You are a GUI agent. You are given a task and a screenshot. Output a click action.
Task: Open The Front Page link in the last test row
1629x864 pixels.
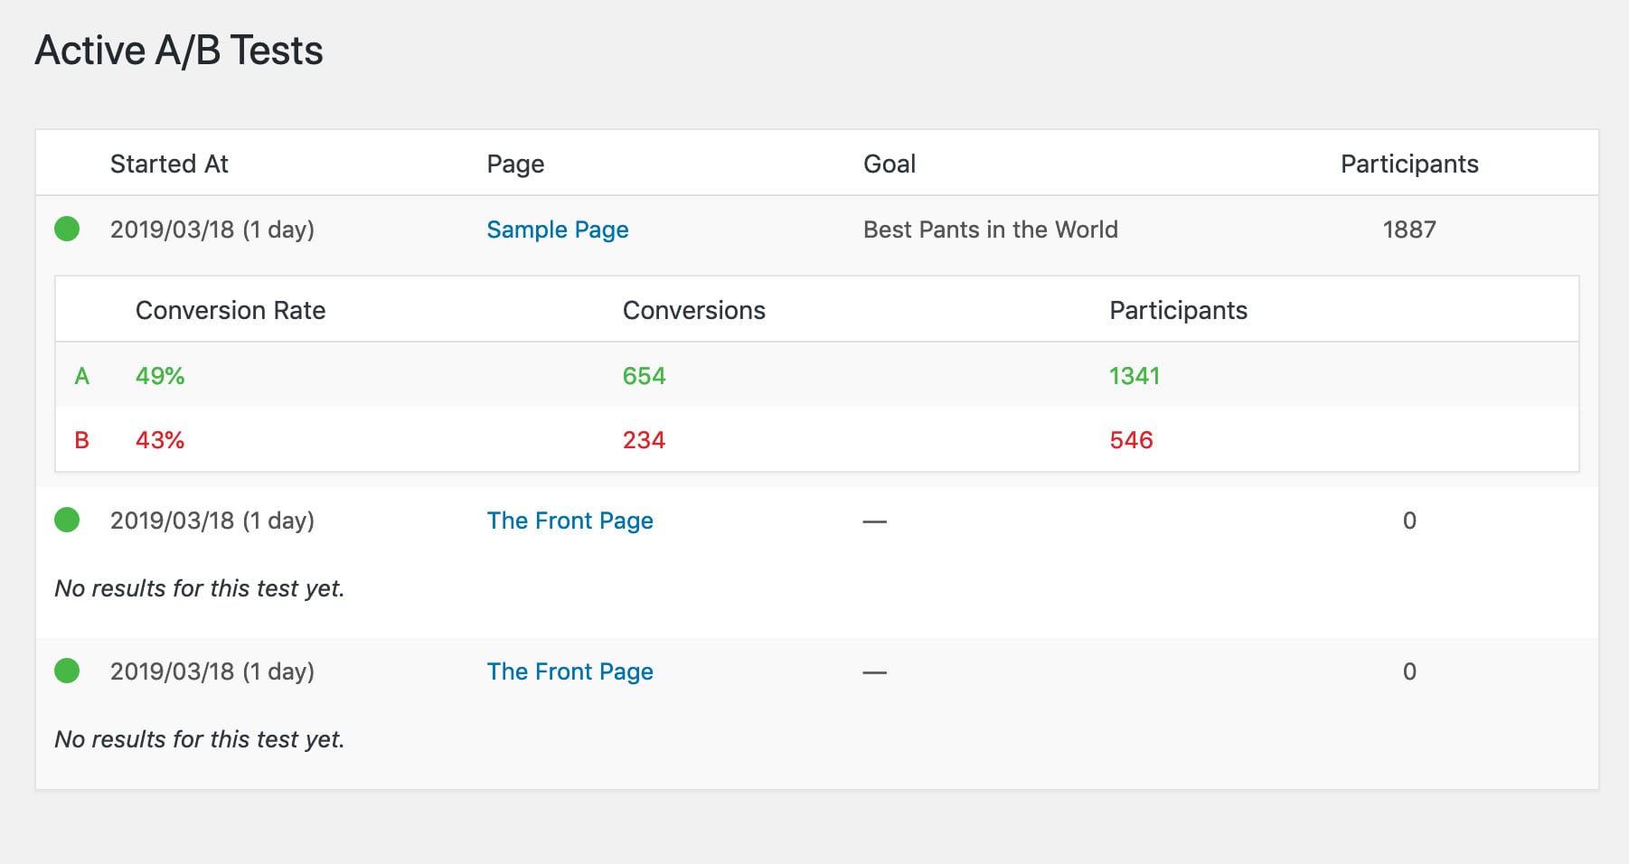[x=570, y=671]
